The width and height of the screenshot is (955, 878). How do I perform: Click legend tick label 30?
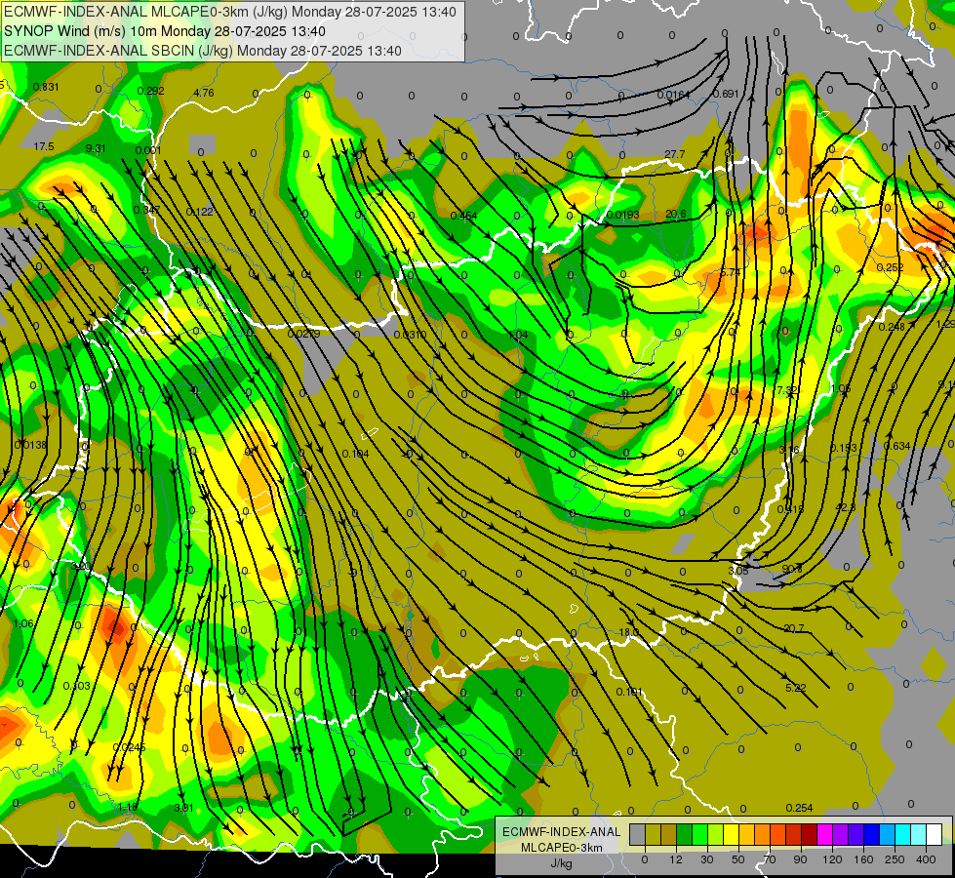click(x=707, y=859)
